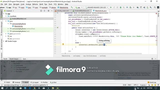Run the app with the green play button

pos(111,7)
